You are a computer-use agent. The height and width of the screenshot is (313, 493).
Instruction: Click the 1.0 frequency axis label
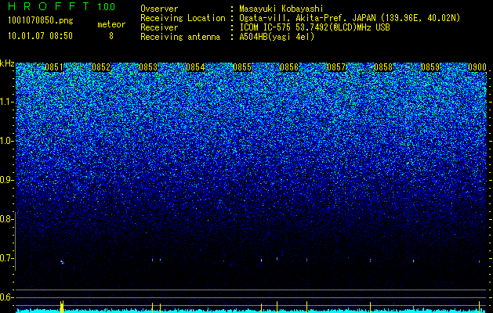point(5,142)
